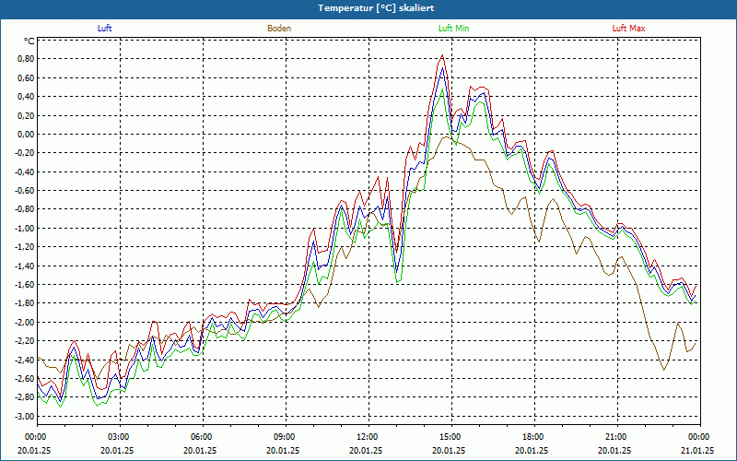Click the -1,40 y-axis value
737x461 pixels.
(26, 266)
